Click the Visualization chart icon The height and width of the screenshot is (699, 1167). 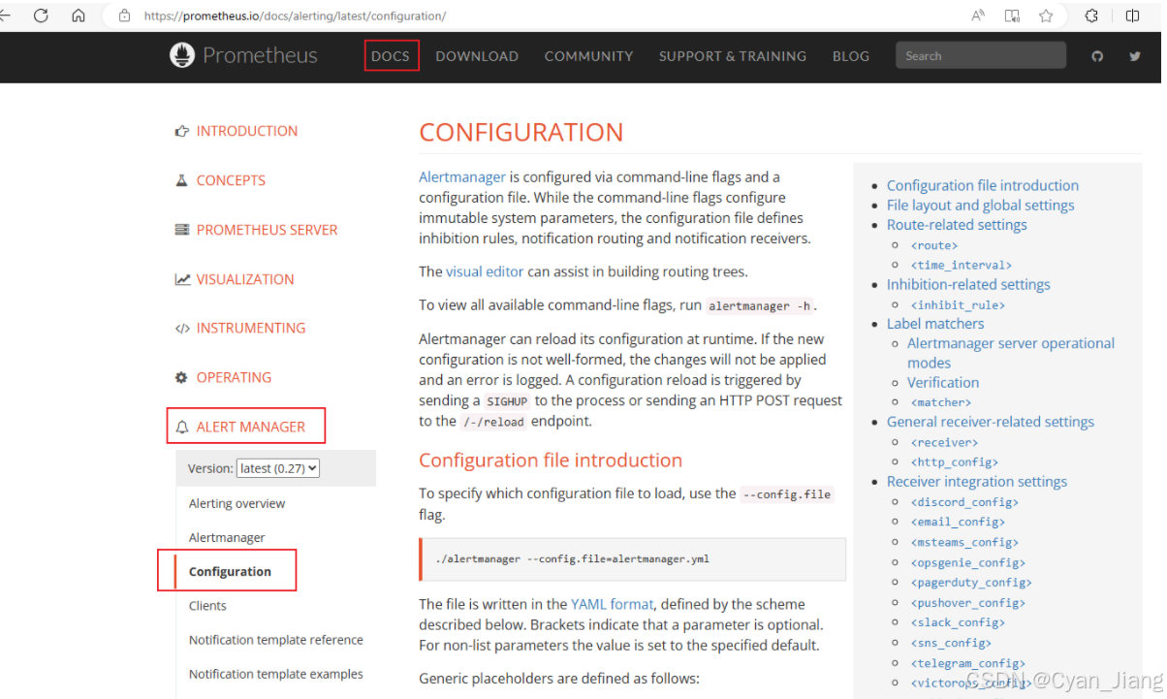click(x=181, y=279)
